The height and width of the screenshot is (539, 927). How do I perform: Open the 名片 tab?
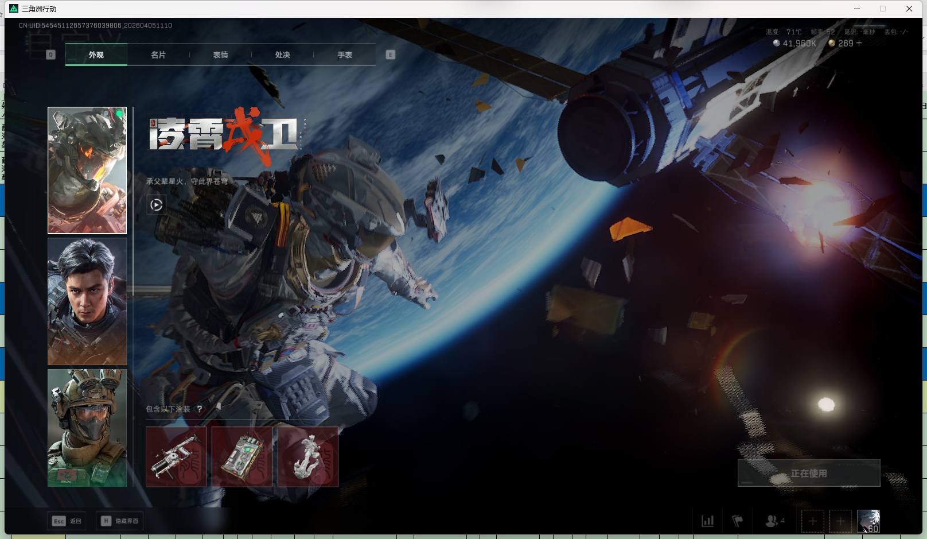tap(158, 55)
